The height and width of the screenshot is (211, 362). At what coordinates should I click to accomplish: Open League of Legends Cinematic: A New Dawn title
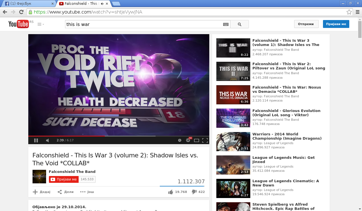[286, 183]
